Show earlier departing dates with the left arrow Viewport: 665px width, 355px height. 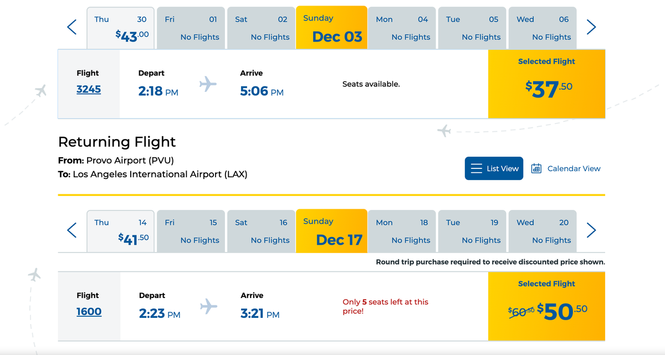pyautogui.click(x=71, y=27)
